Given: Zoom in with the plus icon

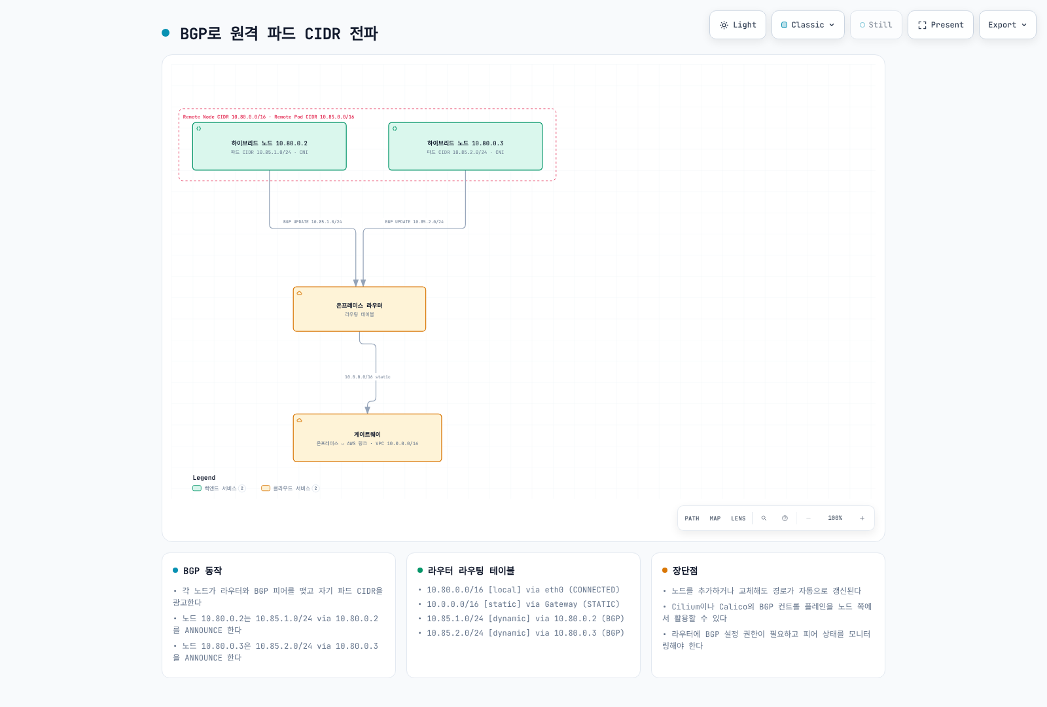Looking at the screenshot, I should click(862, 518).
